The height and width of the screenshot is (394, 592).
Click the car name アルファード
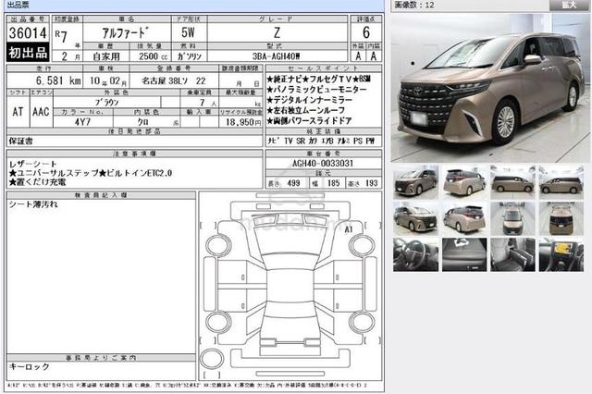point(126,33)
